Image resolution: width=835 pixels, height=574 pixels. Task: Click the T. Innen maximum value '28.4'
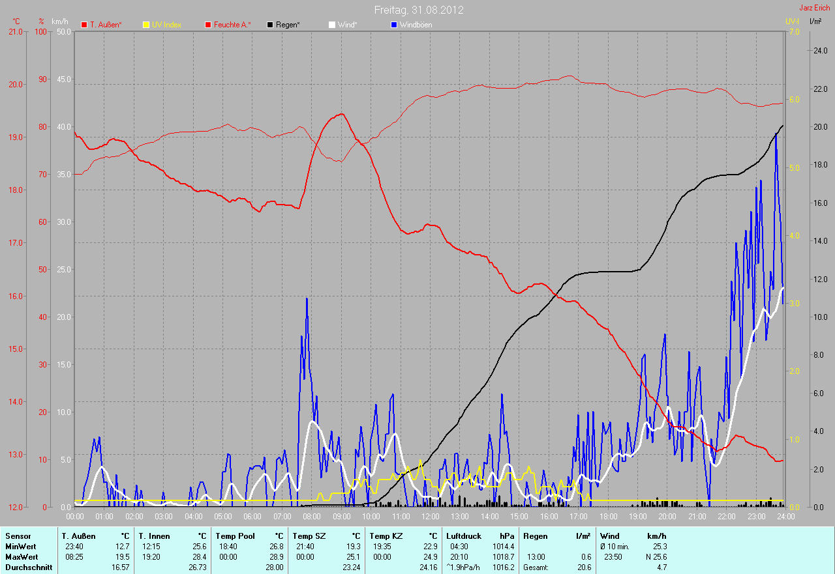[200, 557]
